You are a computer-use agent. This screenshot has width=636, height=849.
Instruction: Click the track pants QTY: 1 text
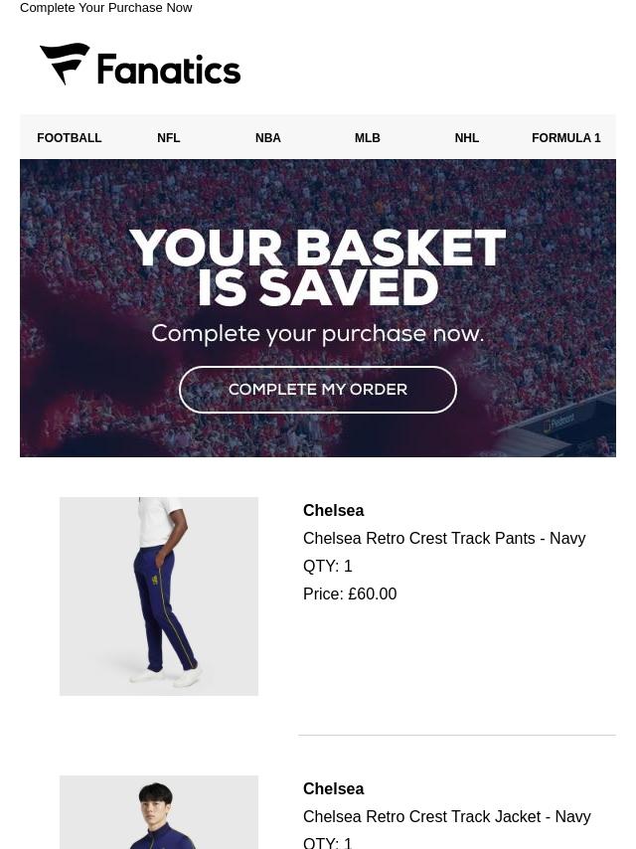(328, 566)
